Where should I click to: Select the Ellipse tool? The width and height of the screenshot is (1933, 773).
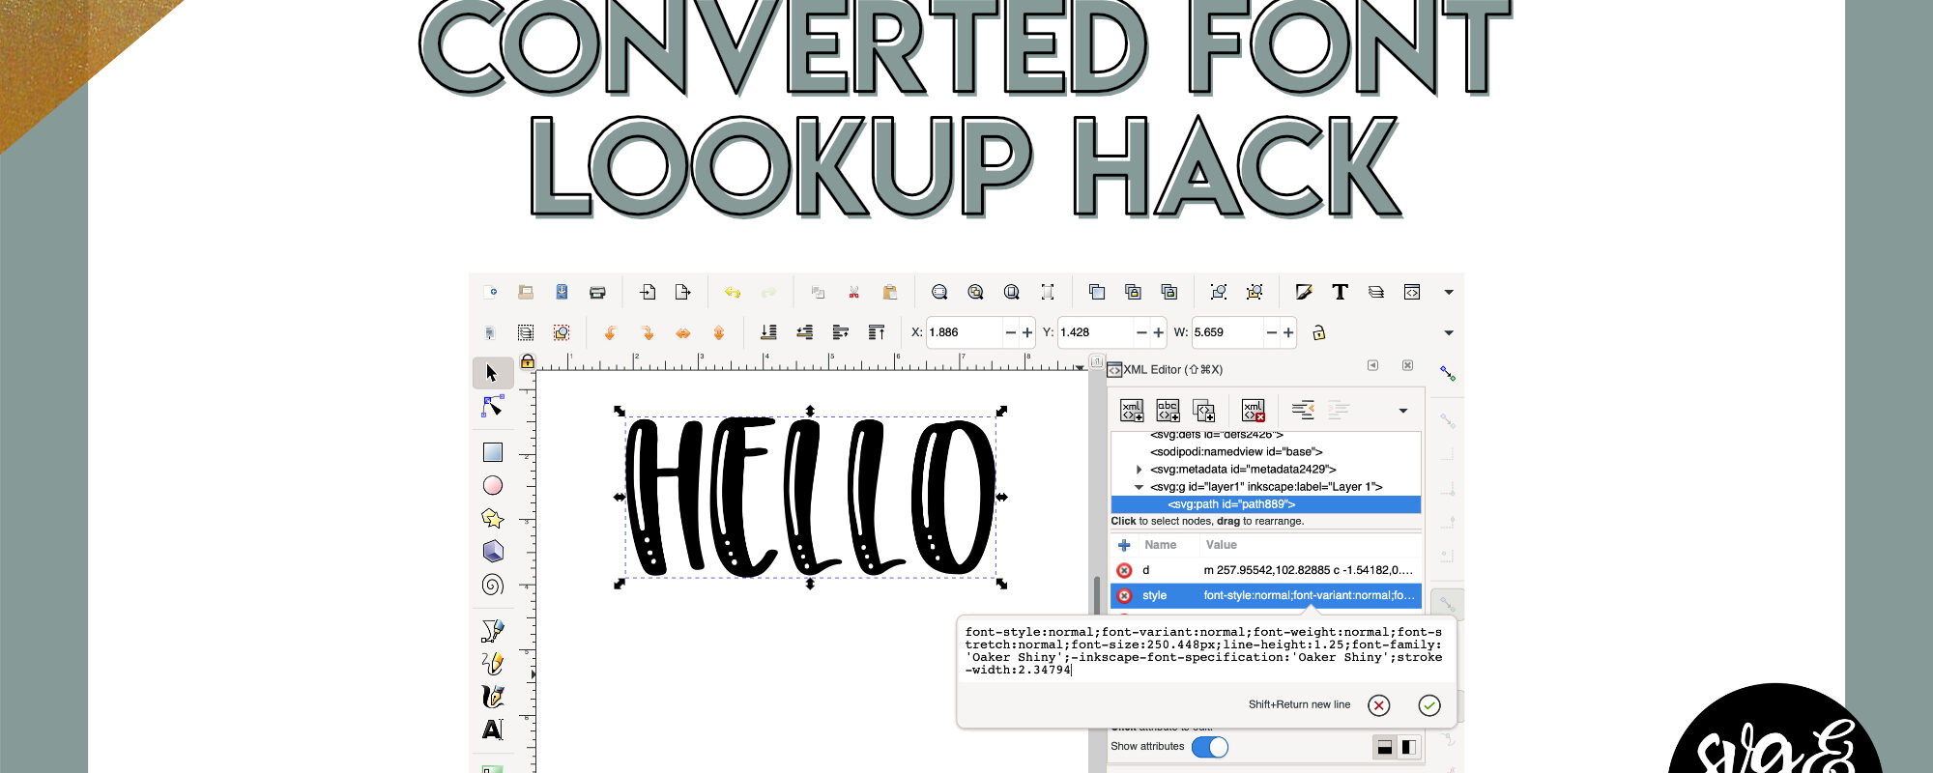(493, 485)
